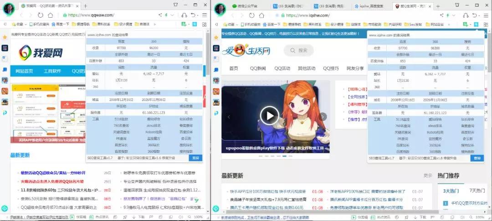Open QQ技巧 menu on iqshw page
492x221 pixels.
click(331, 69)
